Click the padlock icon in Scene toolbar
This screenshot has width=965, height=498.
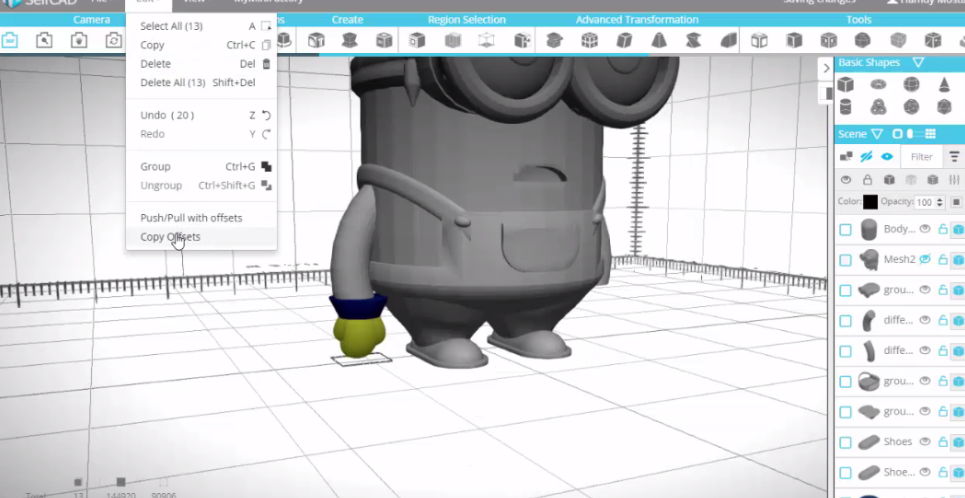tap(867, 180)
